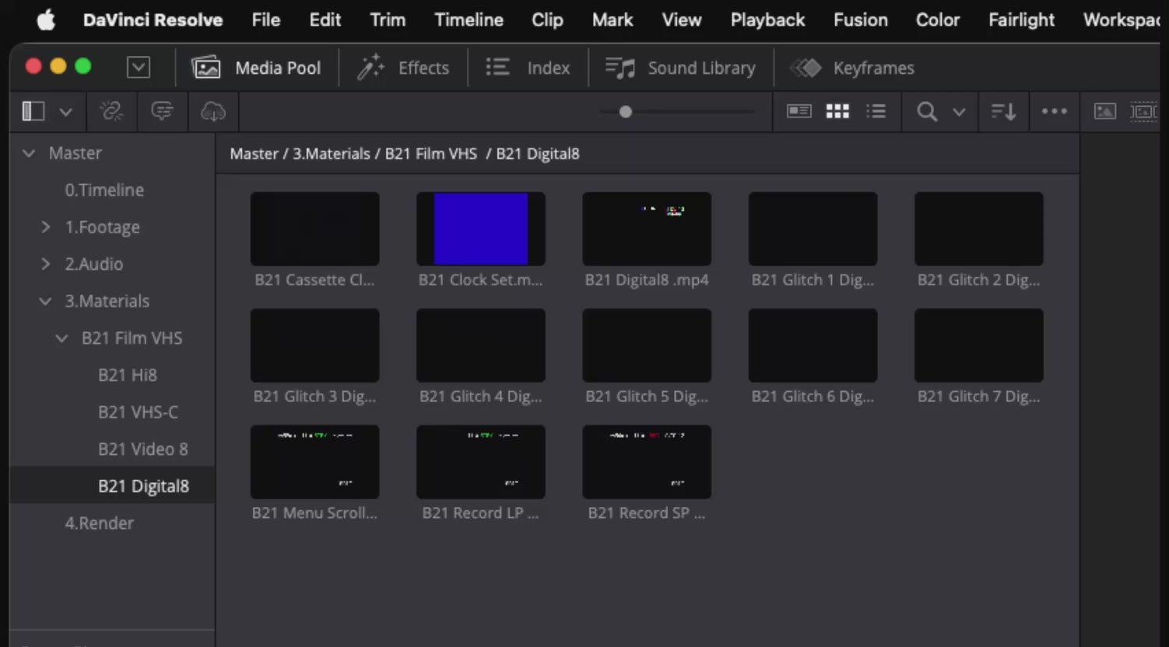Expand the 1.Footage bin
This screenshot has width=1169, height=647.
[x=45, y=227]
